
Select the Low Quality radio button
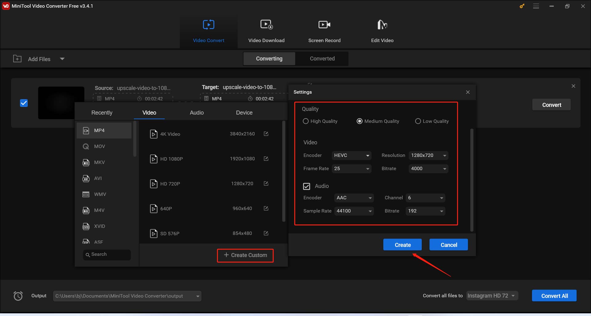(x=418, y=121)
